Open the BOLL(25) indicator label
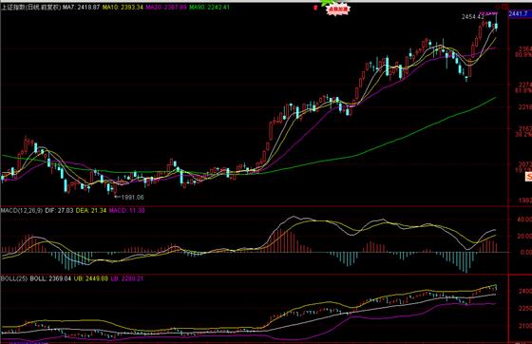 tap(14, 278)
